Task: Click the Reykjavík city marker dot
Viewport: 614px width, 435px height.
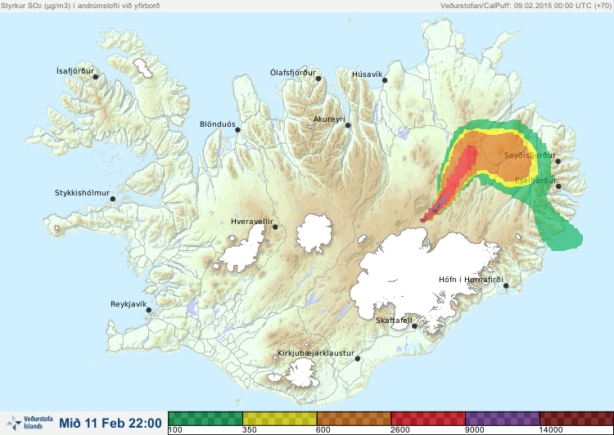Action: click(x=149, y=310)
